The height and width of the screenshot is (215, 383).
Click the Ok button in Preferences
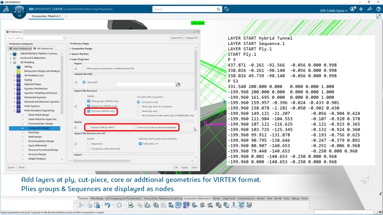176,168
